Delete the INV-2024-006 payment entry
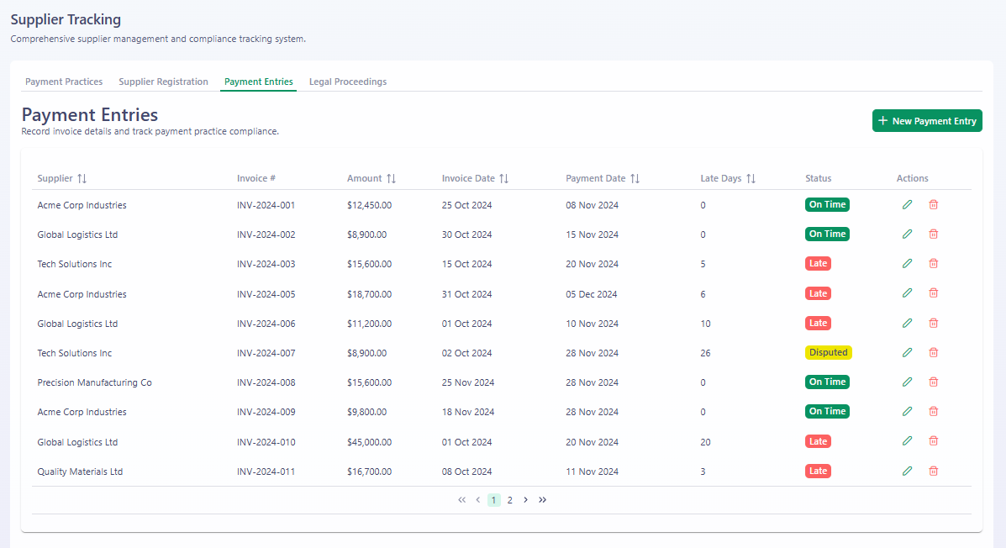Image resolution: width=1006 pixels, height=548 pixels. [x=934, y=324]
